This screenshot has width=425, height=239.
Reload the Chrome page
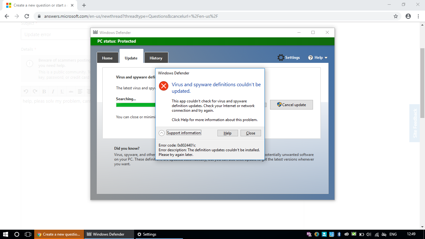[27, 16]
